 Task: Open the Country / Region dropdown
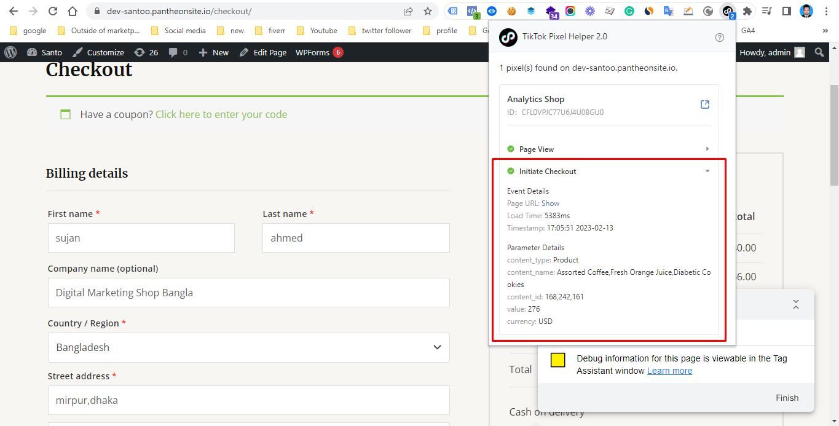249,347
